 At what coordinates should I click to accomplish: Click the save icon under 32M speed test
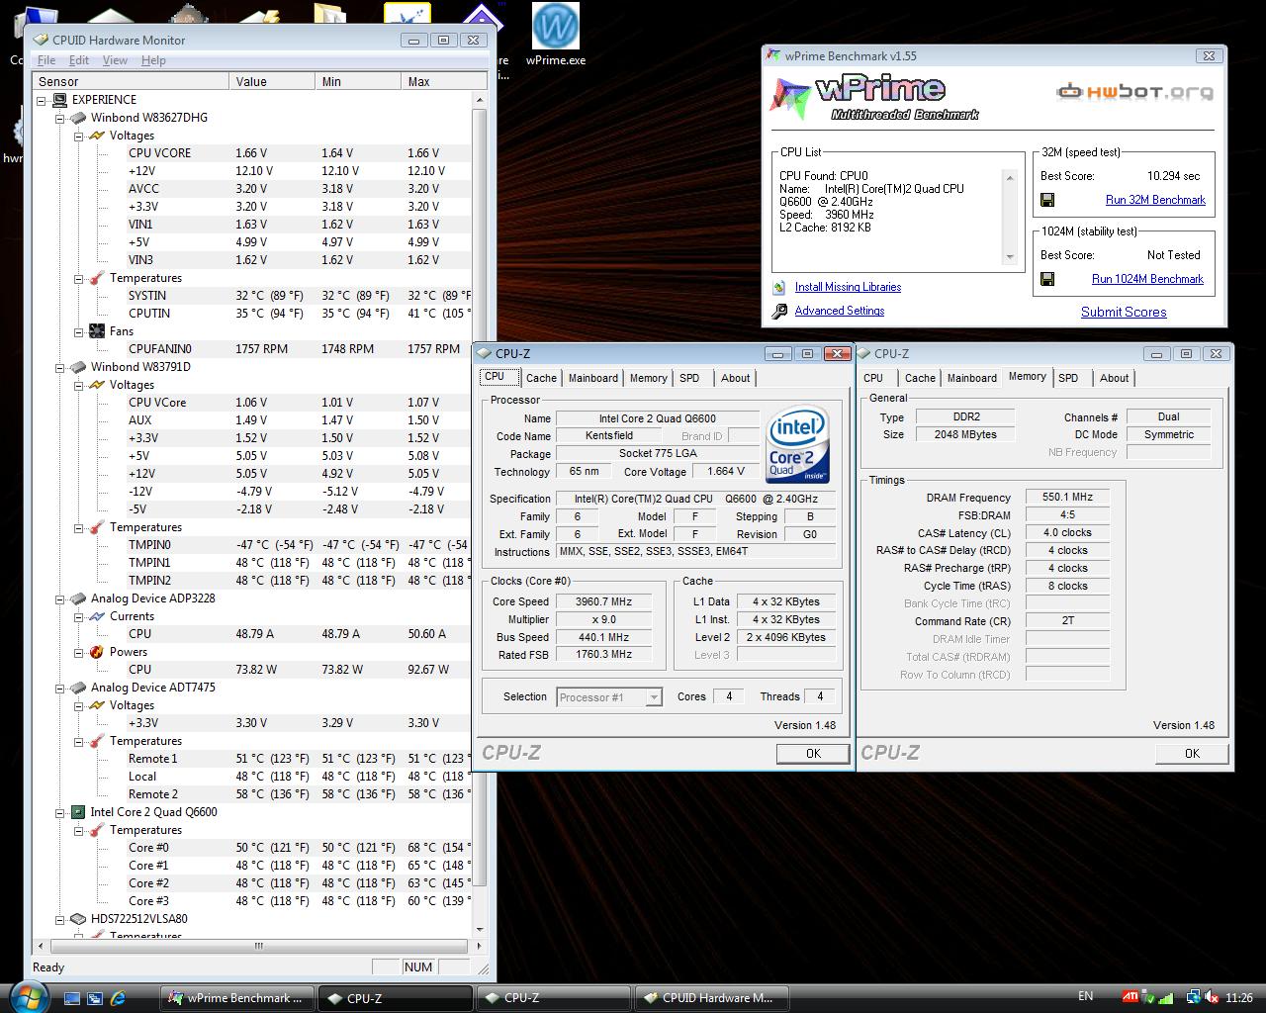click(1047, 200)
